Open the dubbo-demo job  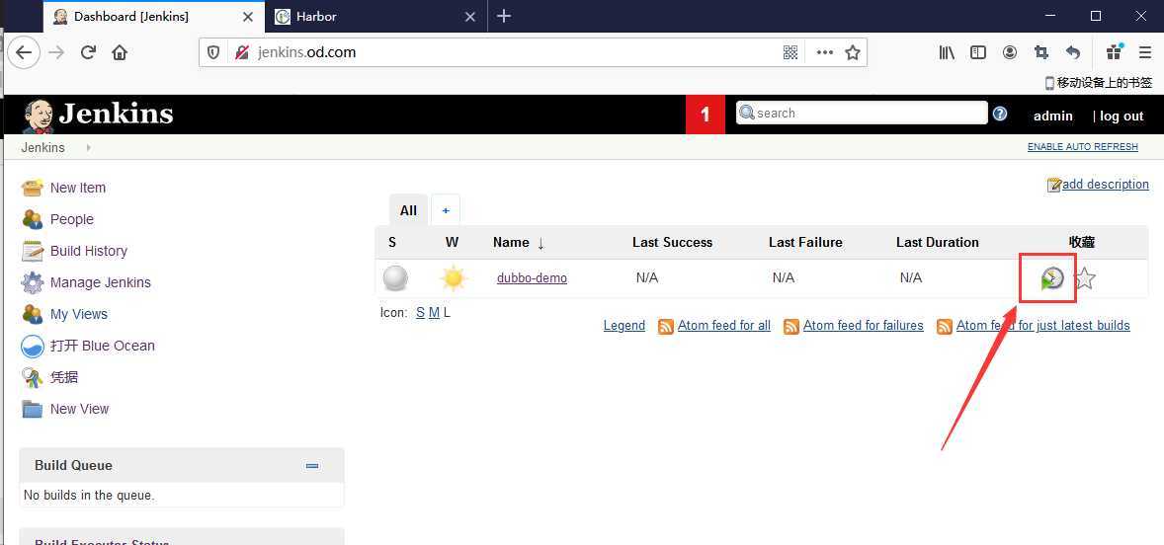tap(532, 278)
